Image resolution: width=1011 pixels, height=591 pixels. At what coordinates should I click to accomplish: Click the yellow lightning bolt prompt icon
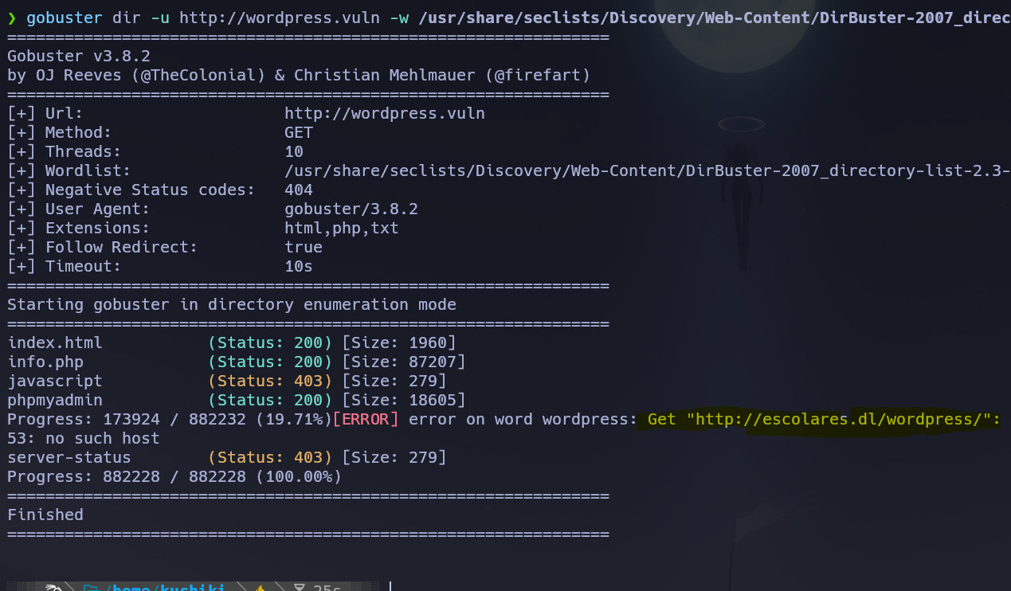point(260,588)
